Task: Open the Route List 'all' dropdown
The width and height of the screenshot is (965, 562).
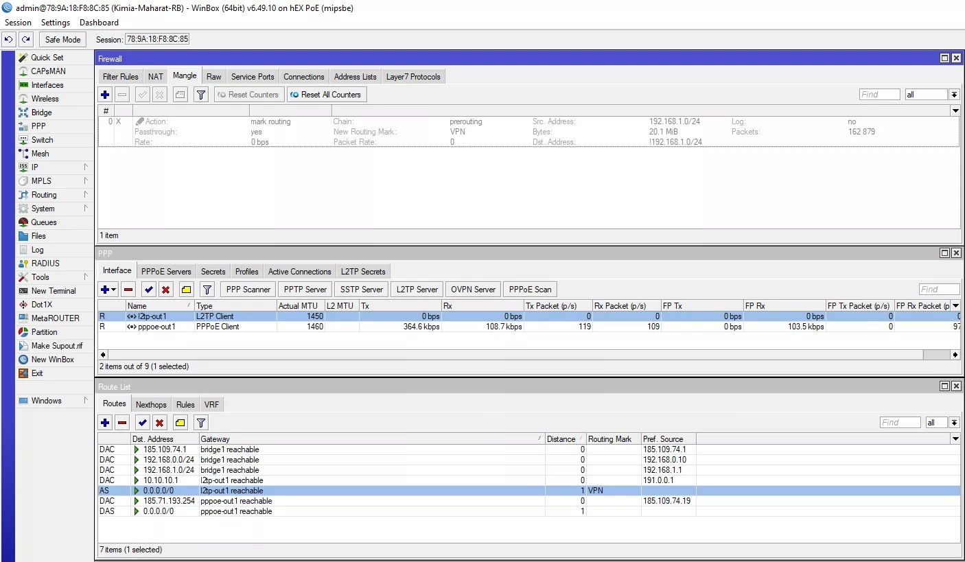Action: point(954,423)
